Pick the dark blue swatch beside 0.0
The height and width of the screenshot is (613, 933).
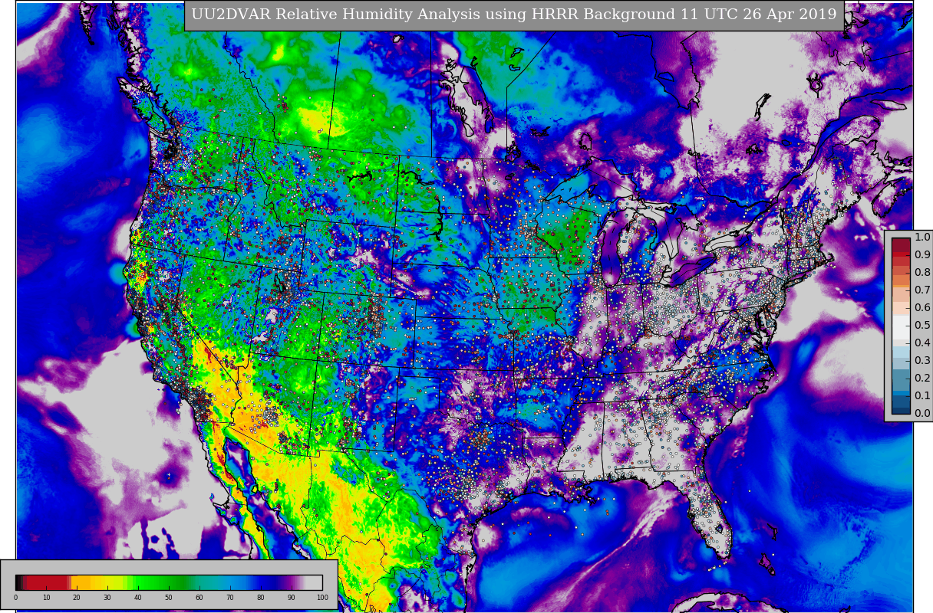[901, 409]
